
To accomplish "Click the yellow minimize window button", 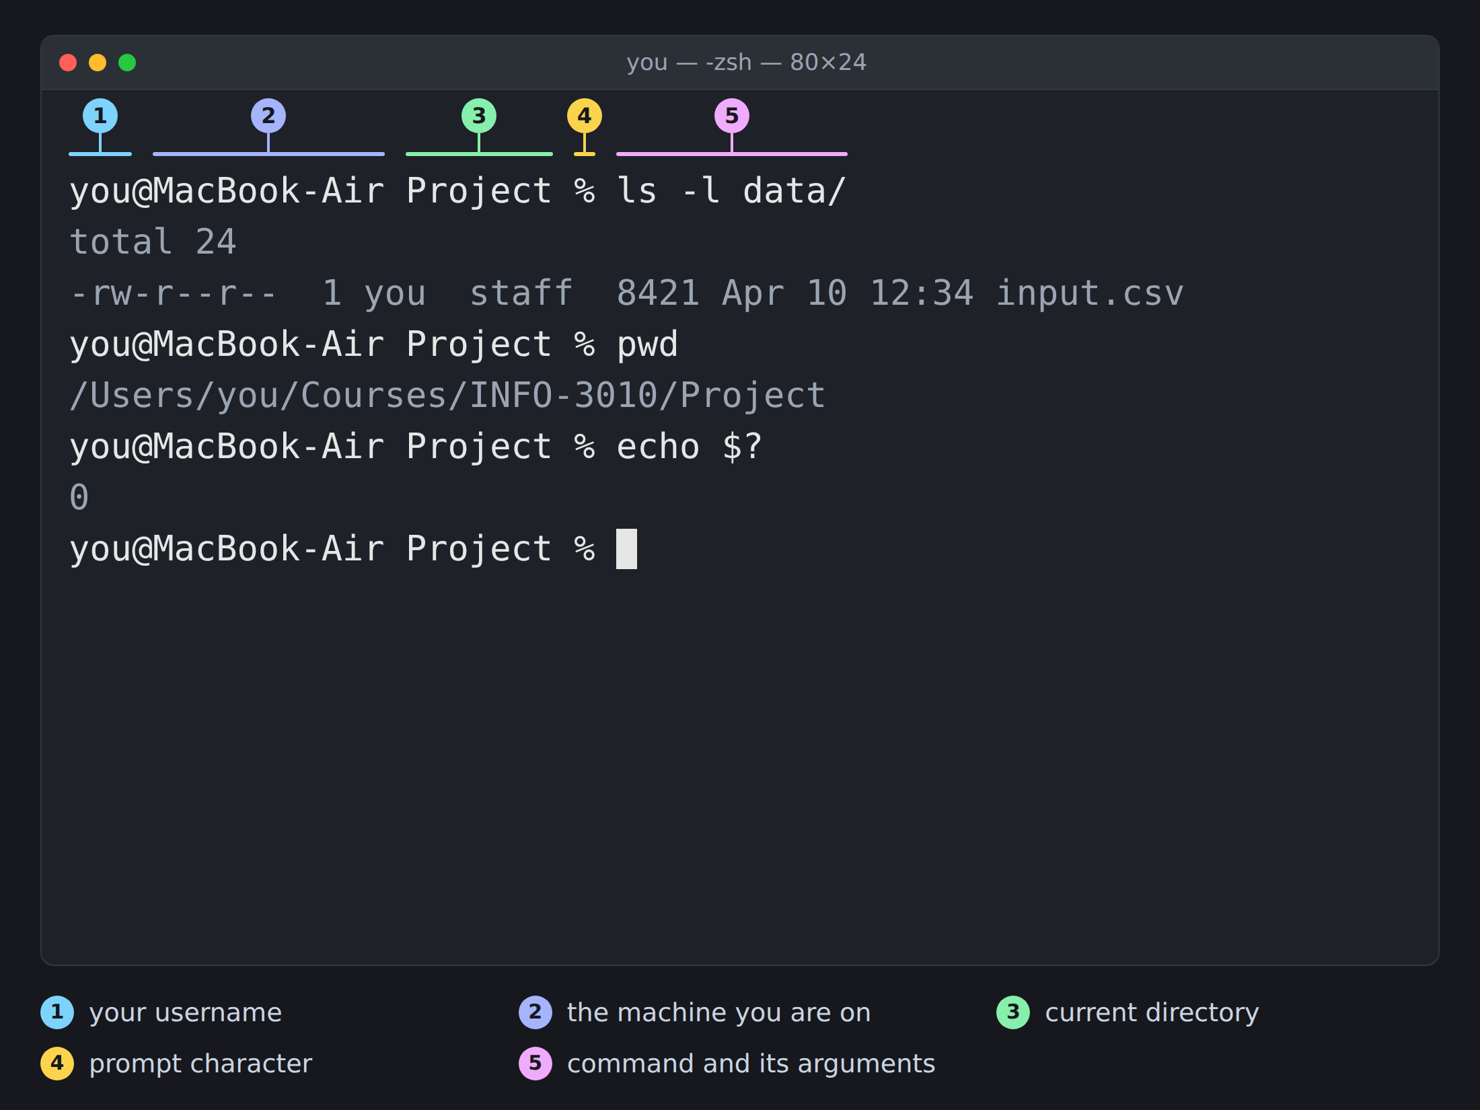I will (98, 63).
